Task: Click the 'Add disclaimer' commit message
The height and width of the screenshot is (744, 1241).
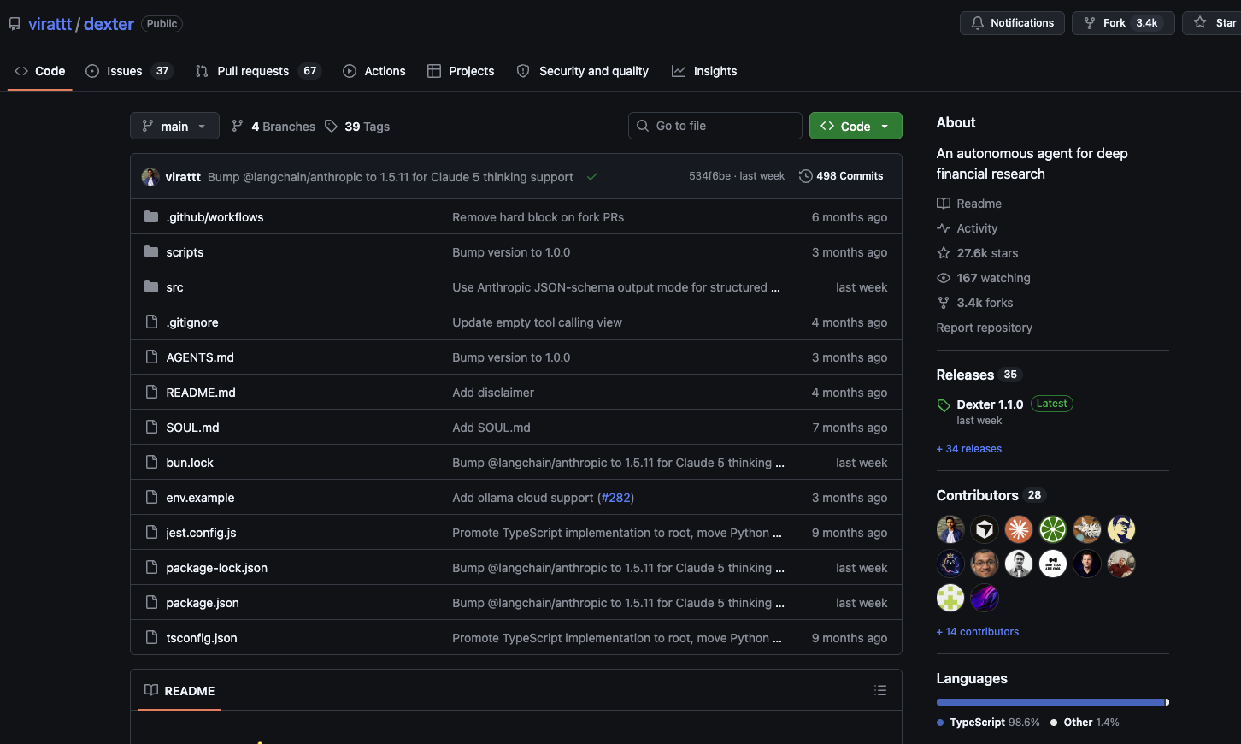Action: (493, 393)
